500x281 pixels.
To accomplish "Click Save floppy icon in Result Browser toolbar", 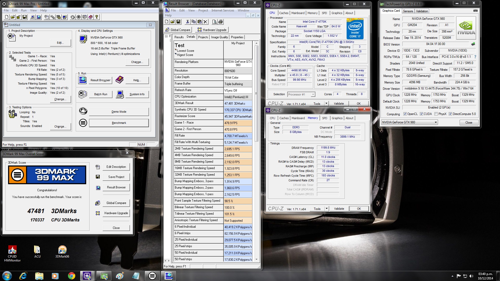I will tap(178, 22).
